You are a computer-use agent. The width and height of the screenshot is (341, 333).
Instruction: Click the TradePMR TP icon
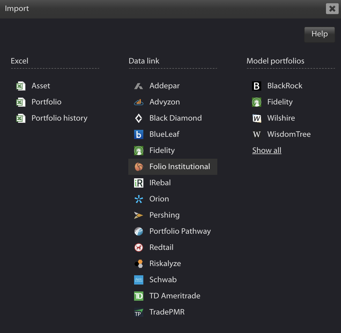point(138,312)
